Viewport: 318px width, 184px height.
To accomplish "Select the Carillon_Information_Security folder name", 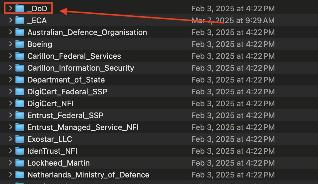I will [x=81, y=68].
